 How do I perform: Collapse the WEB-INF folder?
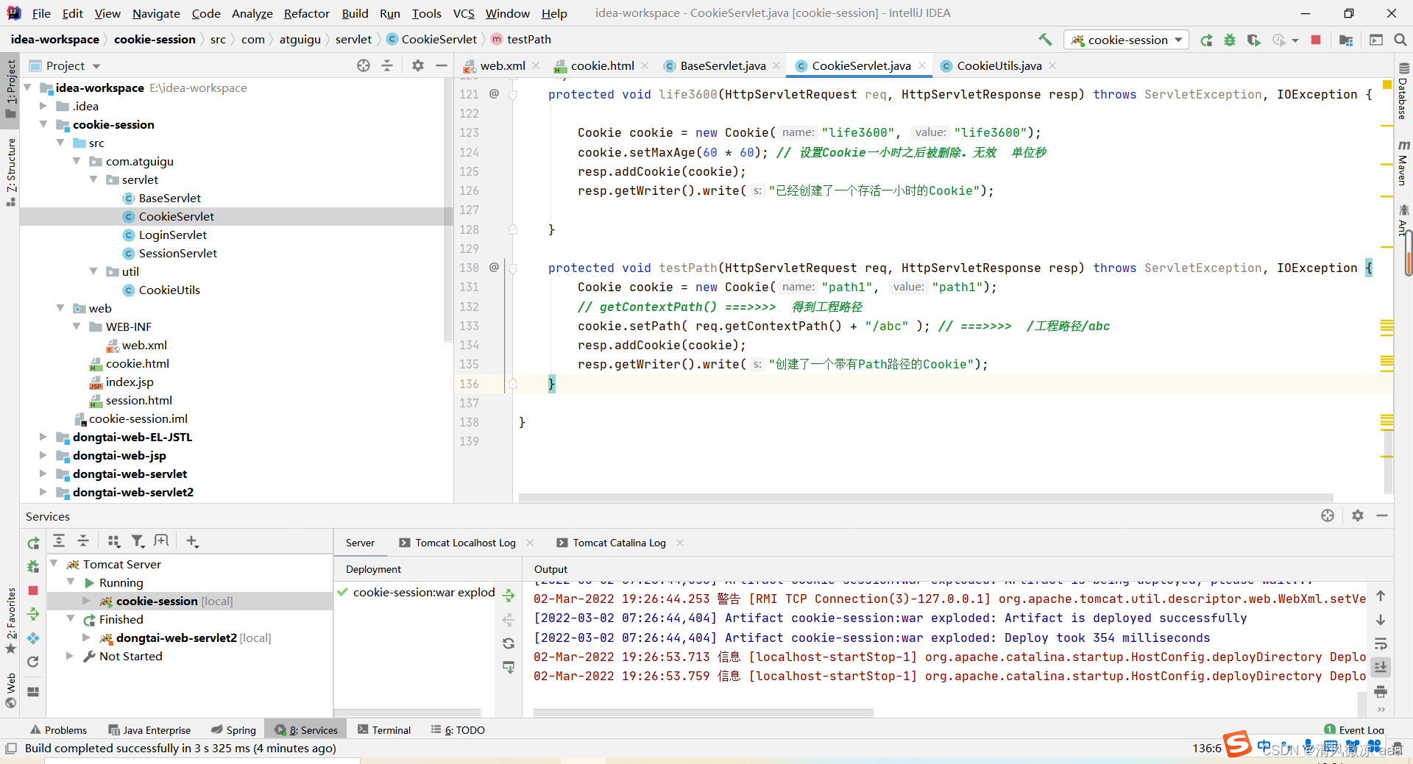(77, 326)
